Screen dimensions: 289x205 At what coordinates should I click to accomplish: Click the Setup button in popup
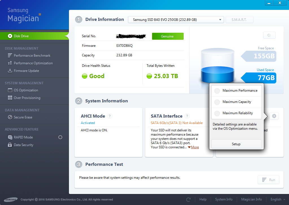tap(236, 144)
